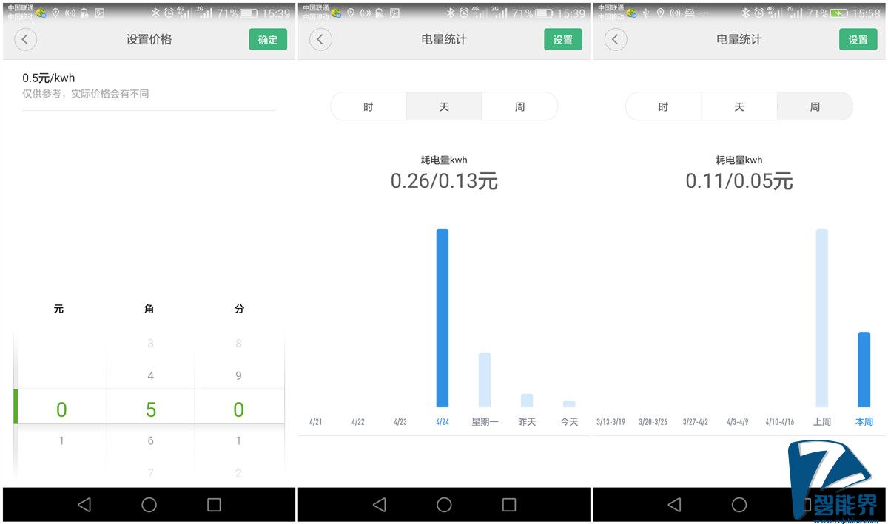Select 天 tab on middle screen
The image size is (888, 524).
pos(444,107)
